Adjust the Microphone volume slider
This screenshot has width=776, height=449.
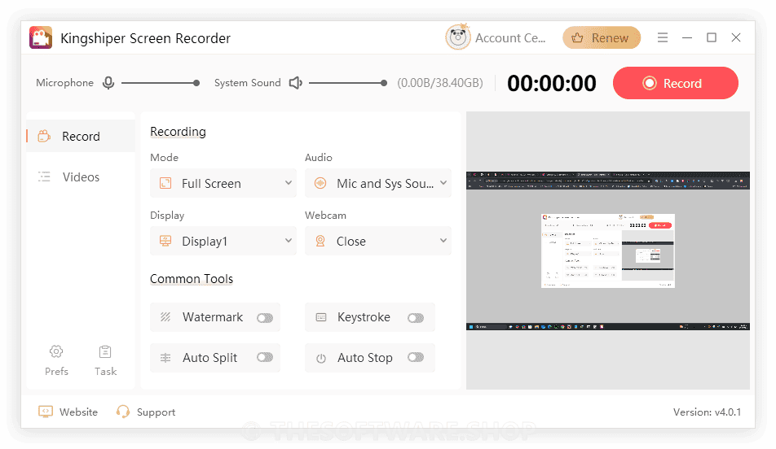pos(161,83)
